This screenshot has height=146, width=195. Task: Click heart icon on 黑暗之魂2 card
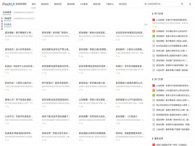point(80,56)
